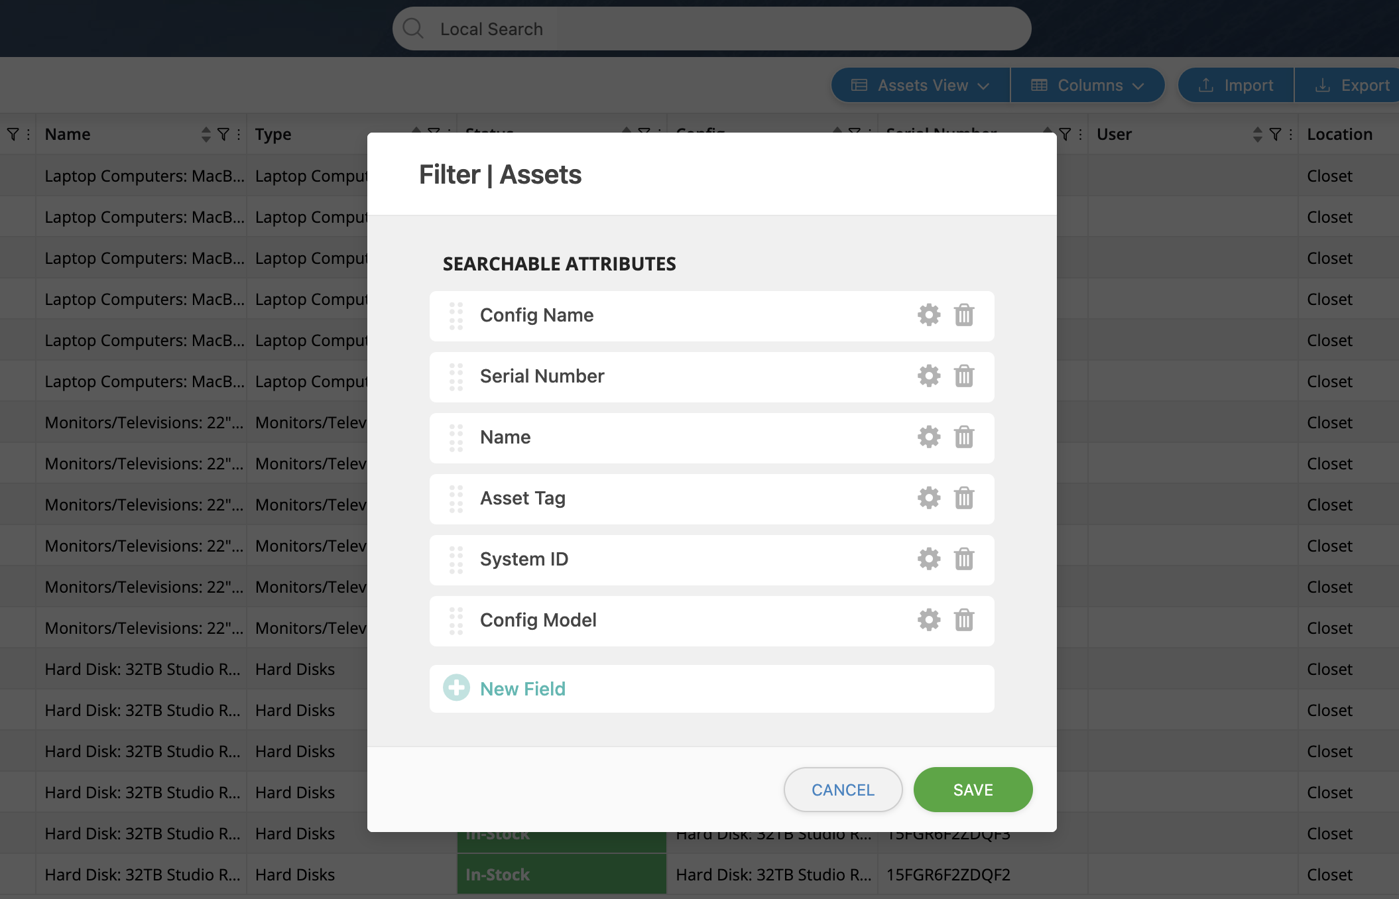Click the New Field plus icon
The width and height of the screenshot is (1399, 899).
click(456, 688)
